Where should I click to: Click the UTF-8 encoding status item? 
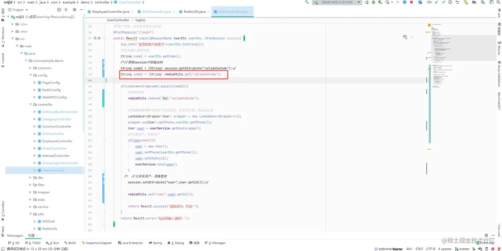pos(431,249)
